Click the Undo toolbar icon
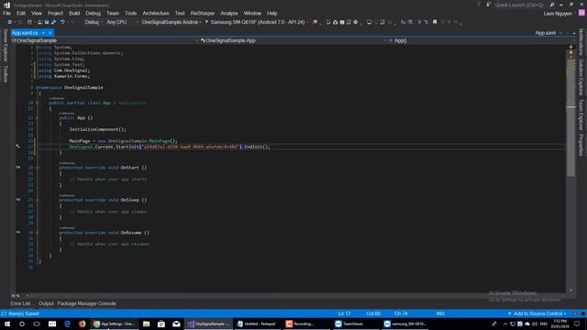 62,22
